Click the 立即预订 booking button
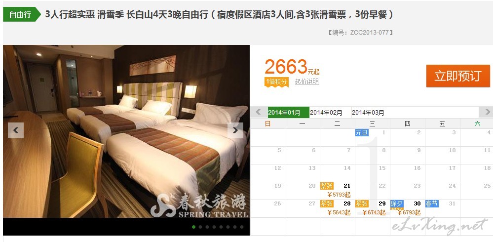This screenshot has height=242, width=493. coord(458,76)
